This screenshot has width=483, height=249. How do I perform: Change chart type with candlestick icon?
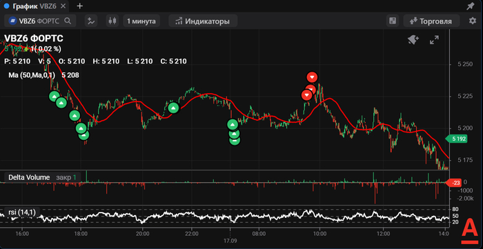coord(112,21)
